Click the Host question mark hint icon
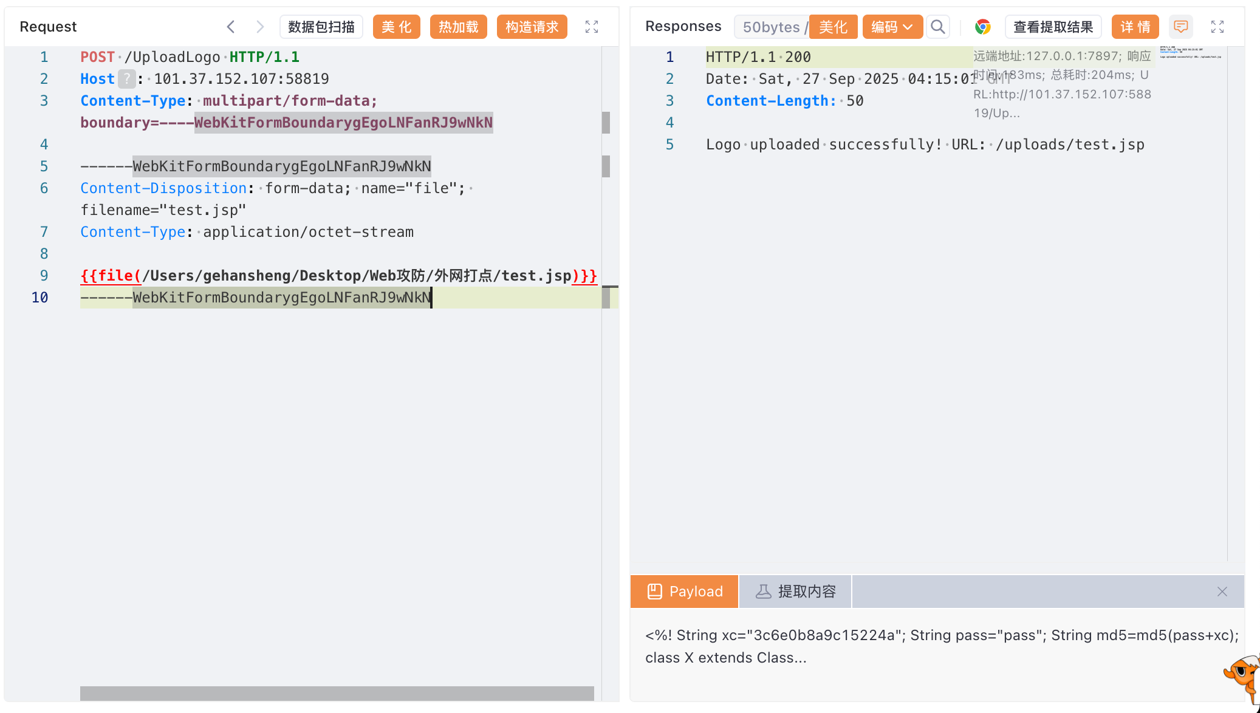Screen dimensions: 1260x713 point(126,79)
